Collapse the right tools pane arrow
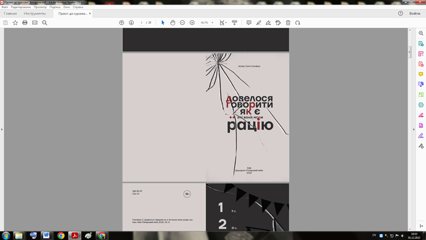Viewport: 426px width, 240px height. coord(414,129)
